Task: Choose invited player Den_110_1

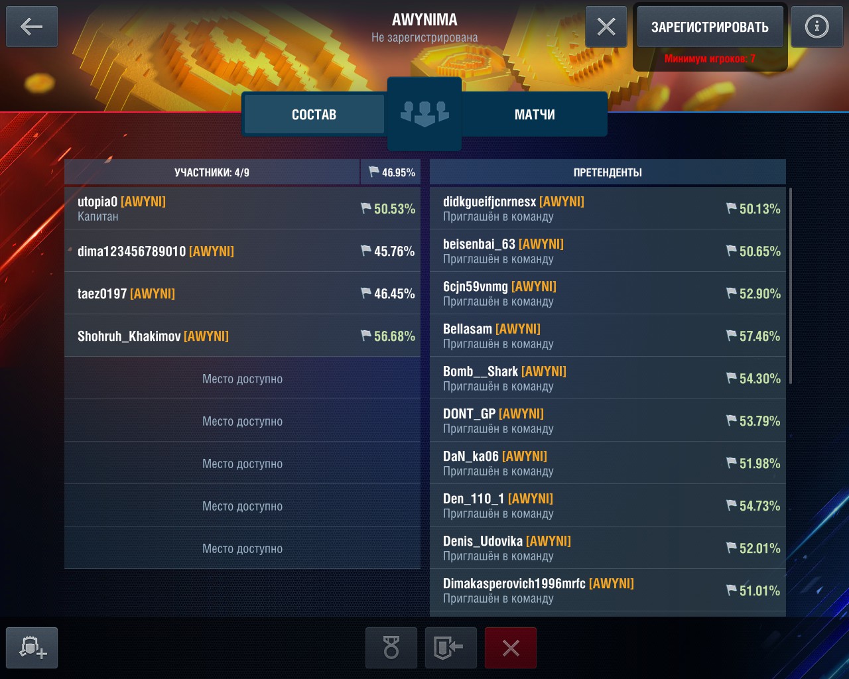Action: (x=608, y=505)
